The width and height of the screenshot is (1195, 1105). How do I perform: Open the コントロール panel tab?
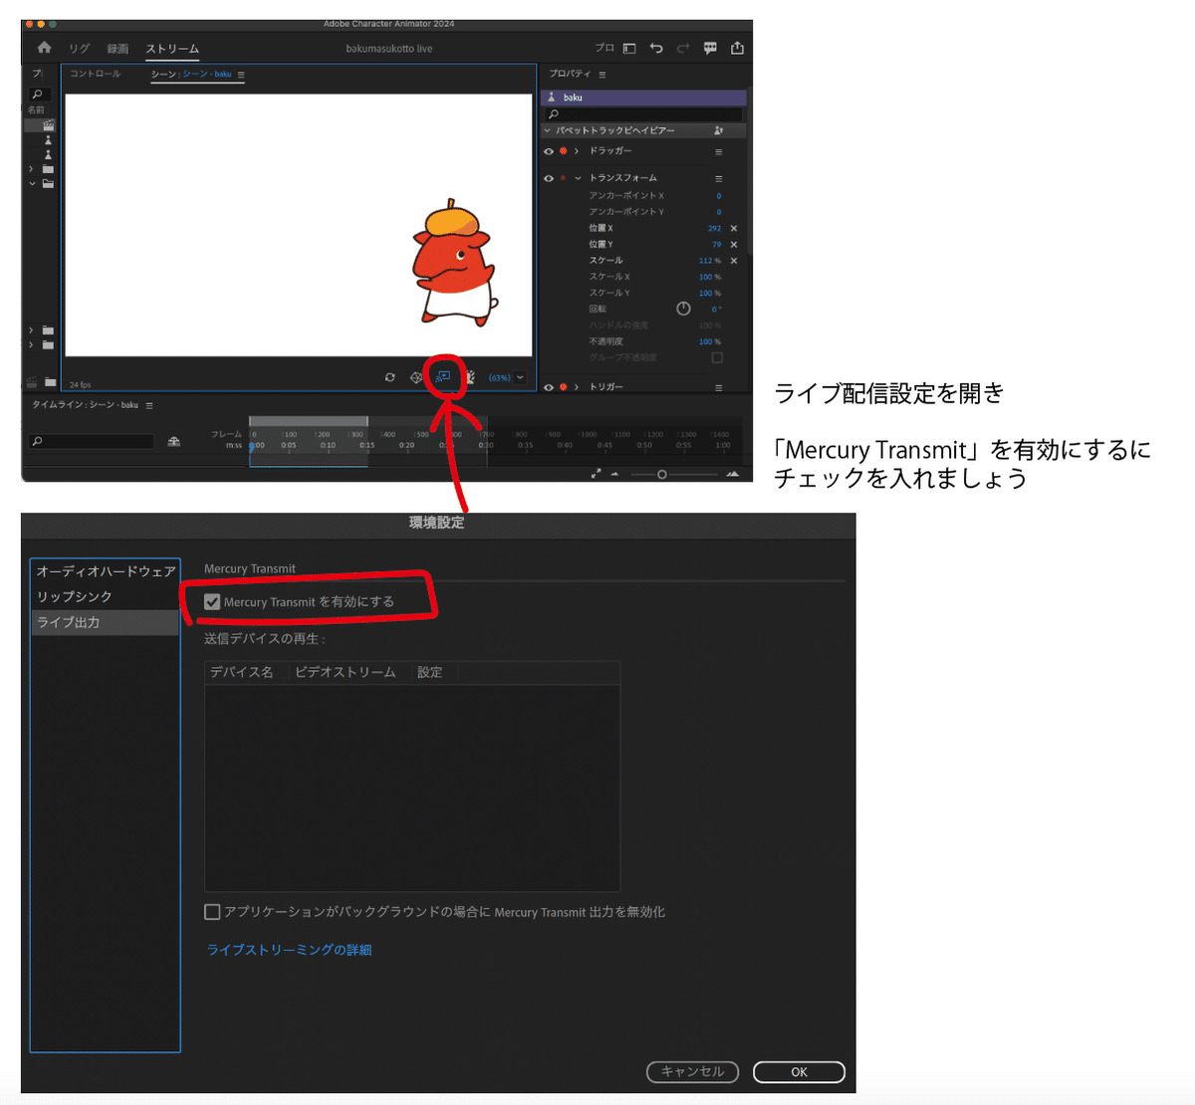[96, 74]
